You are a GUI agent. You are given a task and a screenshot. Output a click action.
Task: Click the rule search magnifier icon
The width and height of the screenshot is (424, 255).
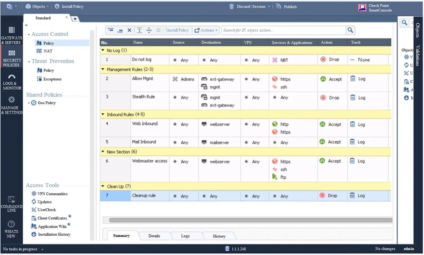(350, 30)
